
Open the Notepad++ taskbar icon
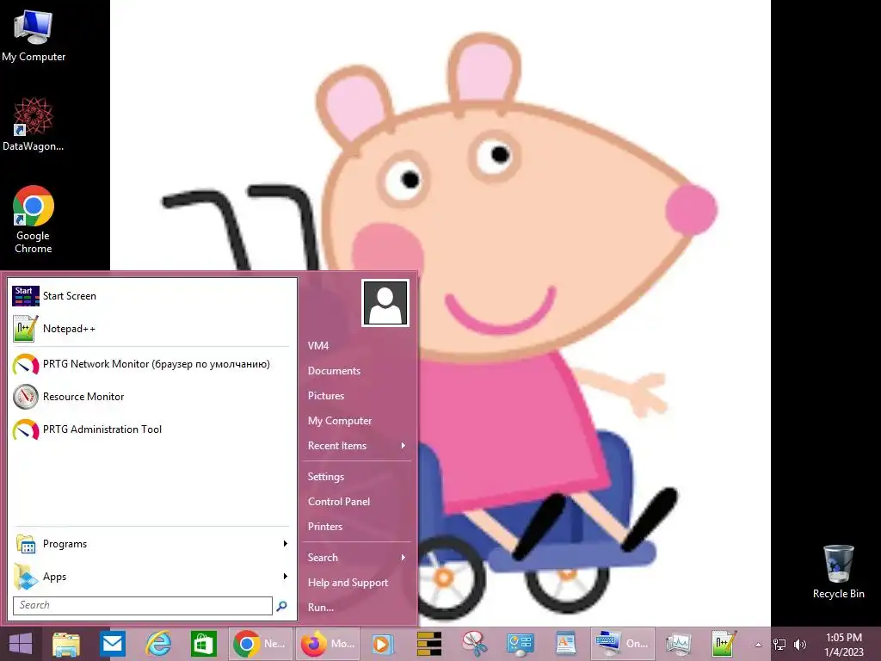(724, 644)
